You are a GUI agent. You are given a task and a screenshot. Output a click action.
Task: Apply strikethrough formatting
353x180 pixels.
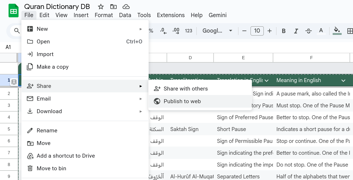click(308, 31)
